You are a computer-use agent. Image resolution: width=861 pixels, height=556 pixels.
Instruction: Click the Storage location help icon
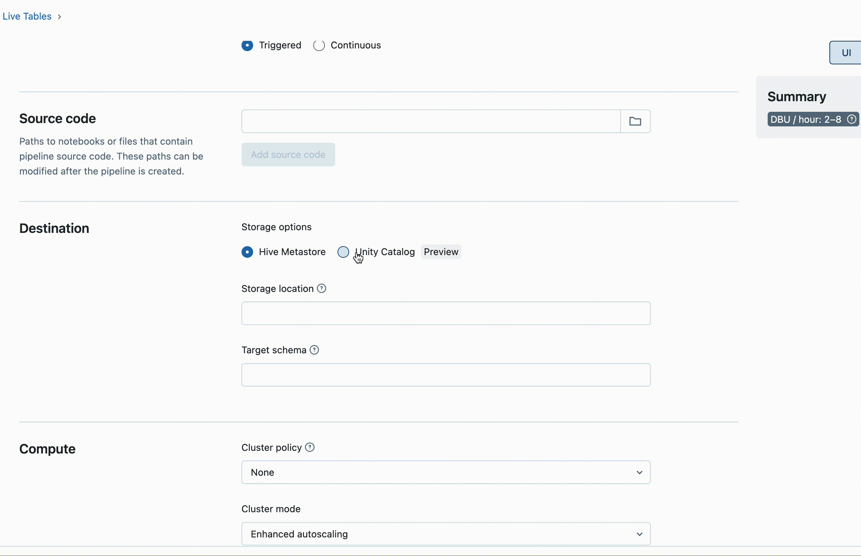(322, 288)
